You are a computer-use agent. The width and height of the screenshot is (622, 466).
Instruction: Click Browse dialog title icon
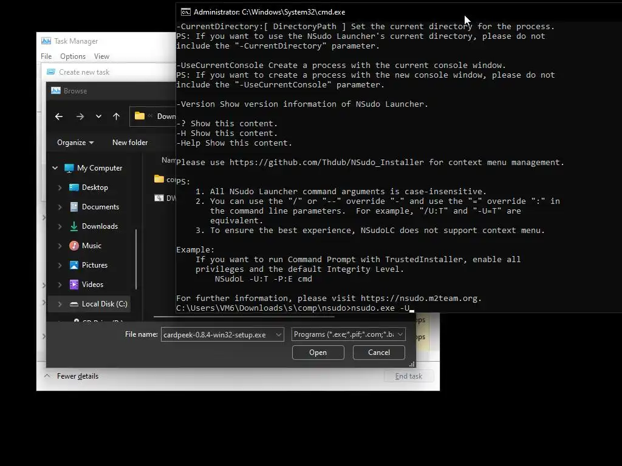click(56, 91)
